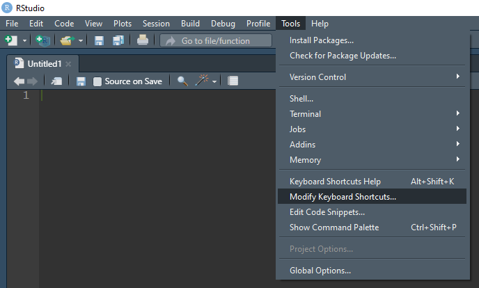Go back to previous source location

coord(19,81)
